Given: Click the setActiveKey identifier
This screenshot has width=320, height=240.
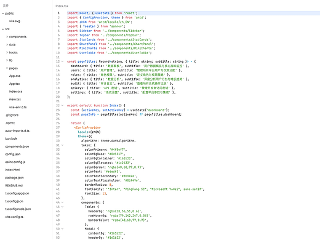Looking at the screenshot, I should click(113, 110).
